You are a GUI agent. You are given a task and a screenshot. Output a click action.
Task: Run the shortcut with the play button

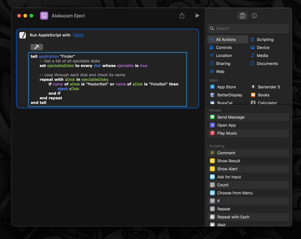click(x=197, y=16)
